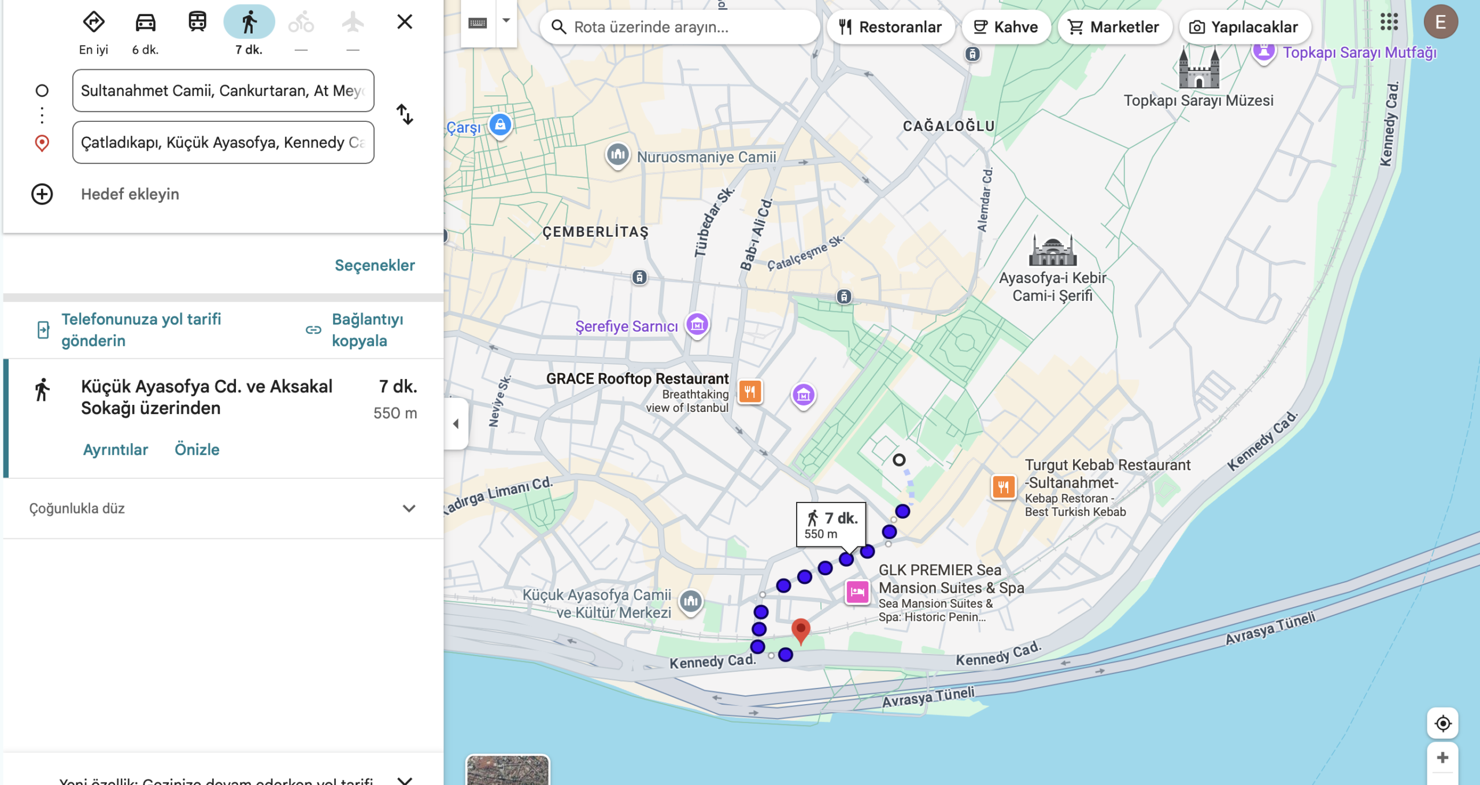Image resolution: width=1480 pixels, height=785 pixels.
Task: Select cycling travel mode icon
Action: (301, 23)
